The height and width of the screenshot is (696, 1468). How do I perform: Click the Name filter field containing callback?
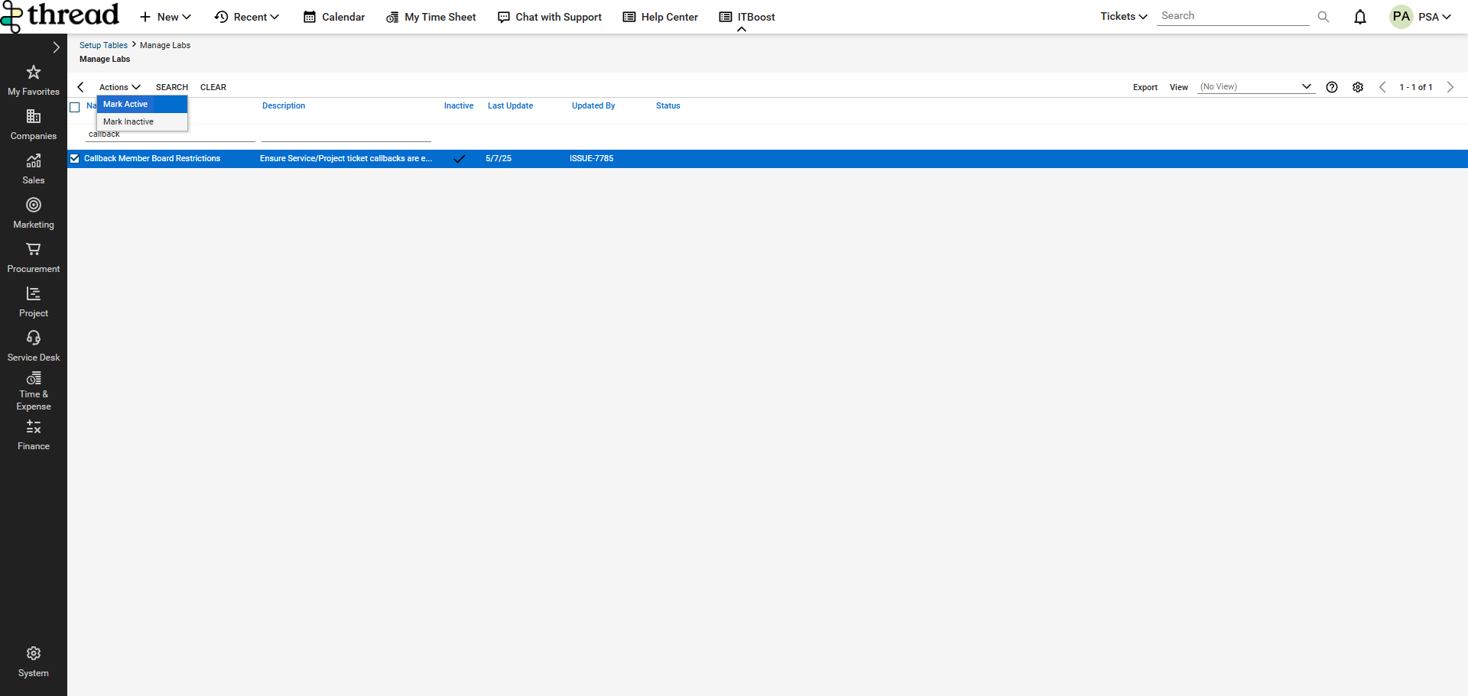(171, 134)
